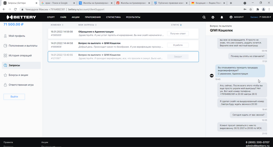Click the message 'Сегодня ждать от вас звонка?'
The image size is (273, 147).
[x=248, y=115]
